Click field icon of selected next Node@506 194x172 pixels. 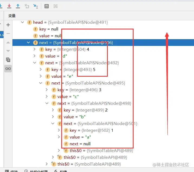(35, 43)
